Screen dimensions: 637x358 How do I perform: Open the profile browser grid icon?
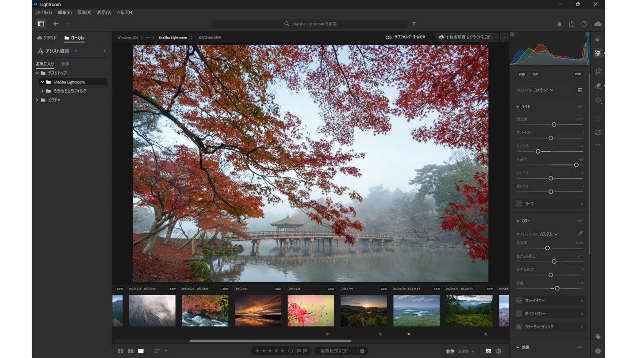580,90
